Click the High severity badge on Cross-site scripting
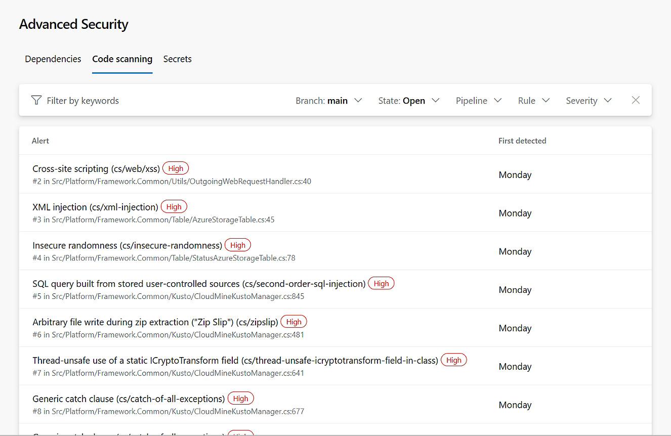The height and width of the screenshot is (436, 671). pyautogui.click(x=175, y=168)
